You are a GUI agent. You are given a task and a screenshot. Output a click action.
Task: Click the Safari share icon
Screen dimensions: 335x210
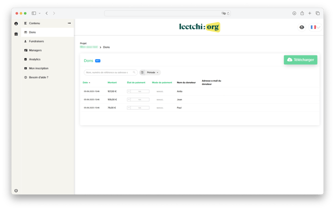pyautogui.click(x=302, y=13)
